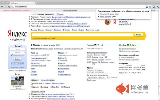Screen dimensions: 160x100
Task: Click the blue extension icon beside the star
Action: (x=154, y=7)
